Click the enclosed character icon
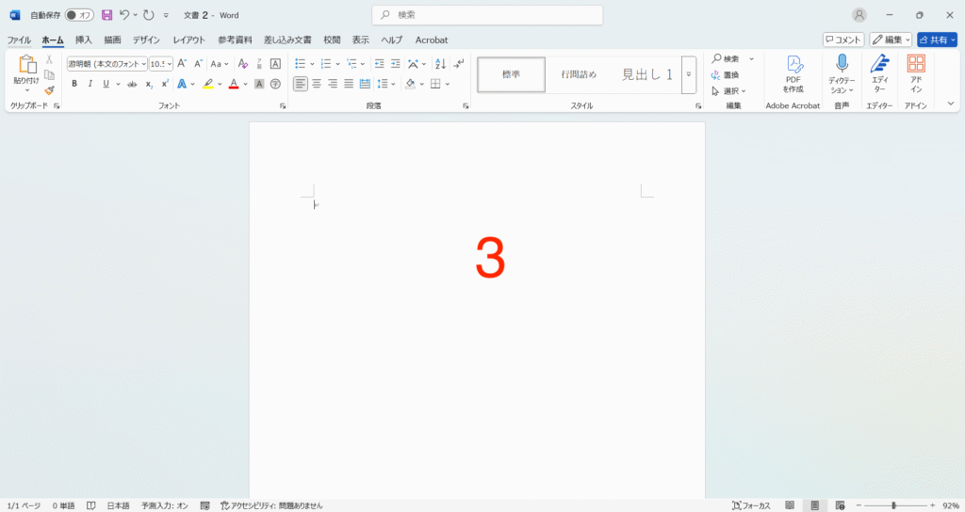This screenshot has width=965, height=512. tap(276, 84)
